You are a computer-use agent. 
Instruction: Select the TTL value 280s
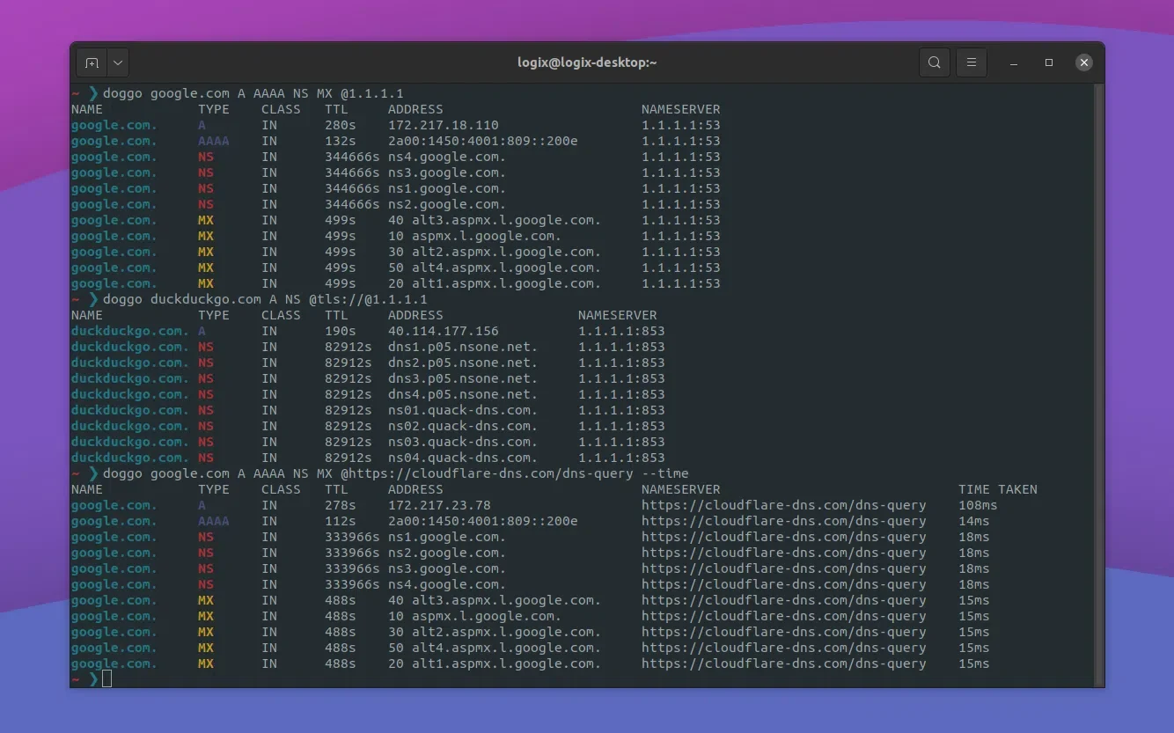point(341,125)
